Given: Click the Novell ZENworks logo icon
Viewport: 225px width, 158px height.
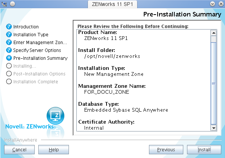Looking at the screenshot, I should [56, 116].
